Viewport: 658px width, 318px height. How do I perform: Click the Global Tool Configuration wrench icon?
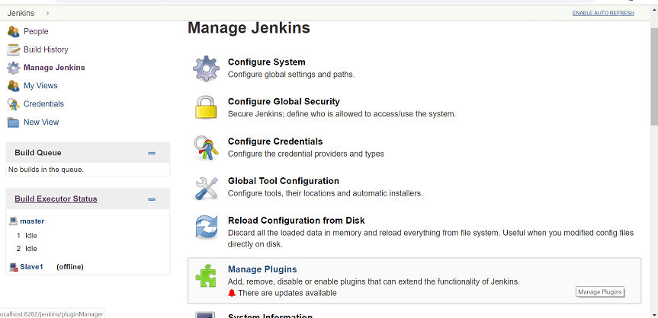click(206, 188)
